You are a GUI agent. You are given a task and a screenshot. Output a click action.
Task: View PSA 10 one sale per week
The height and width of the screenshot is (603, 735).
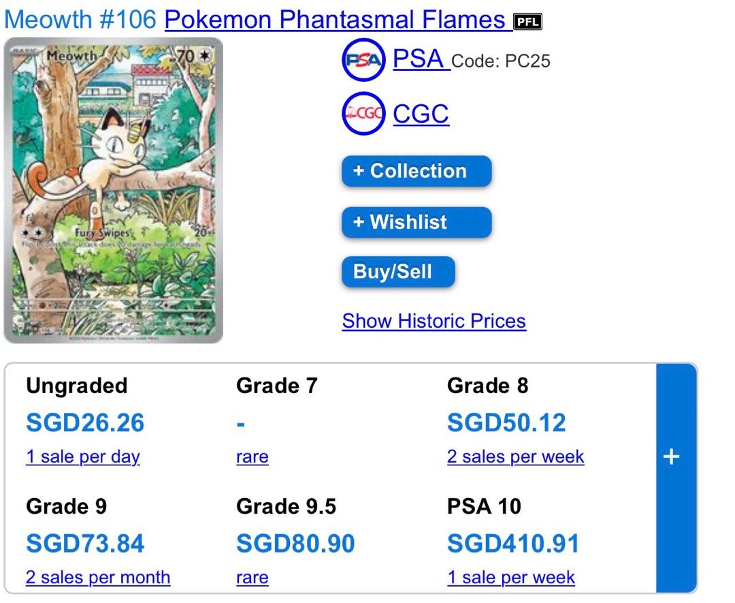pos(511,577)
